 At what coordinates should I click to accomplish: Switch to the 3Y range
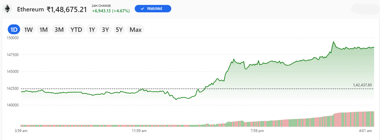pyautogui.click(x=105, y=30)
